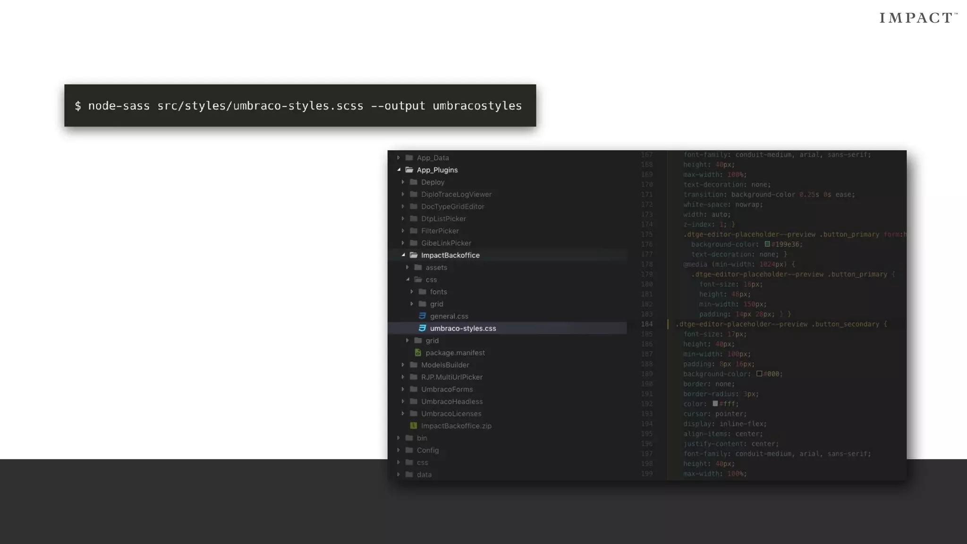Click the folder icon next to UmbracoForms
This screenshot has height=544, width=967.
(414, 389)
